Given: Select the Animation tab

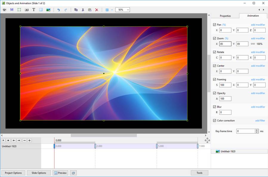Looking at the screenshot, I should (253, 16).
